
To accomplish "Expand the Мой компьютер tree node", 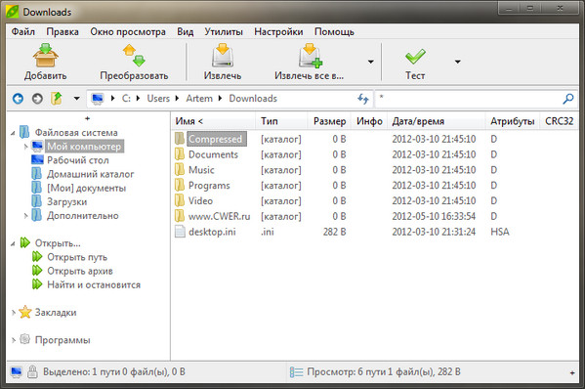I will tap(25, 147).
